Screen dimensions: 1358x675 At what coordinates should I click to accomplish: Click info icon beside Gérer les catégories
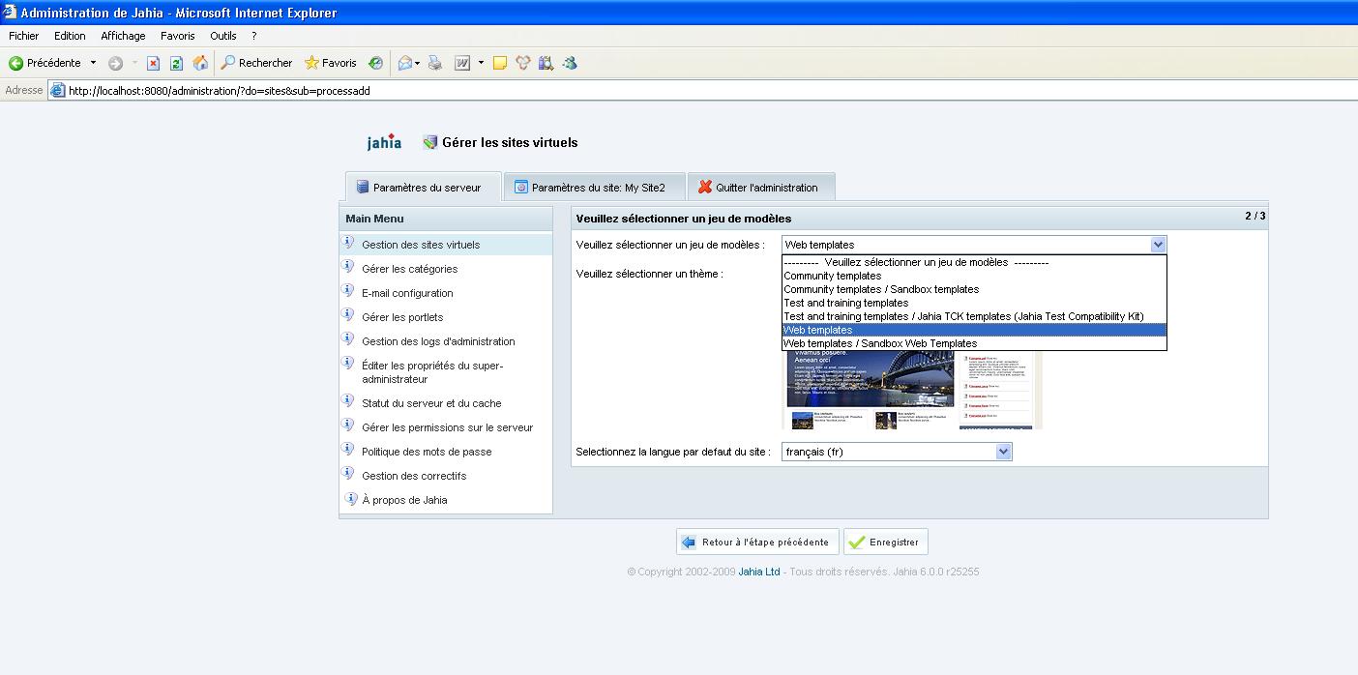pyautogui.click(x=349, y=267)
